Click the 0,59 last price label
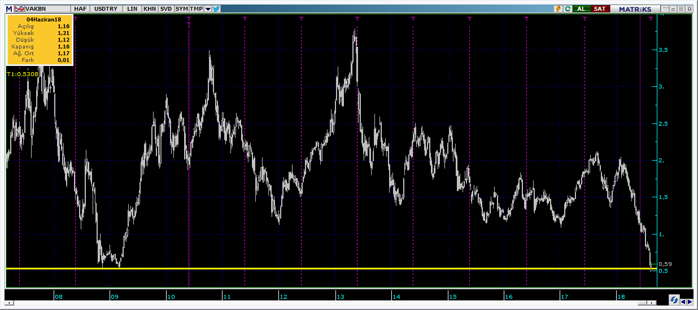 coord(665,264)
